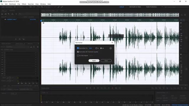The height and width of the screenshot is (106, 189).
Task: Open the Effects menu
Action: point(24,4)
